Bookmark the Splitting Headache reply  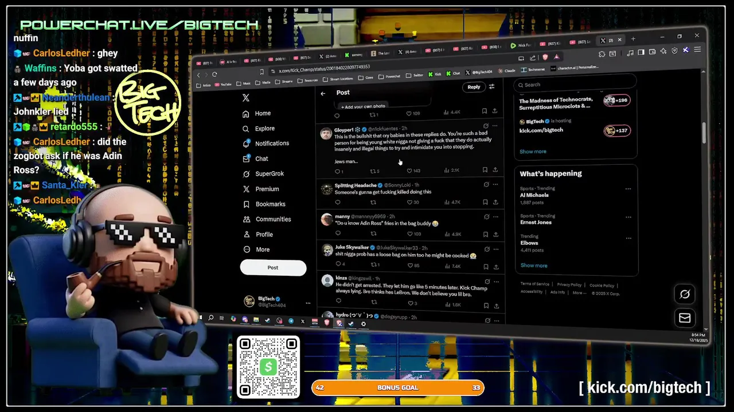[485, 201]
